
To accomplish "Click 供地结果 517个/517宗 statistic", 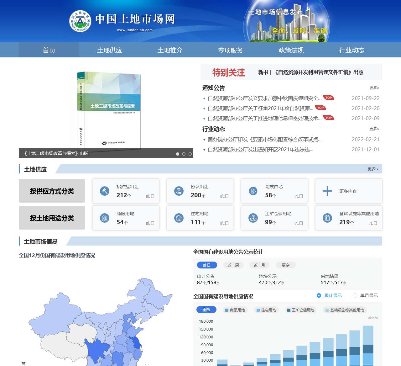I will tap(334, 279).
